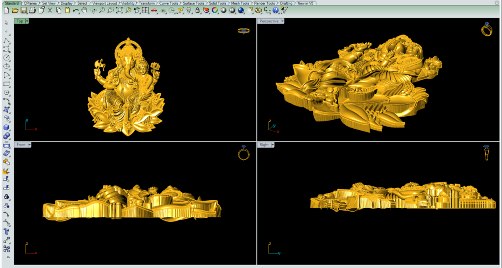Undo the last action with the curved arrow
Screen dimensions: 502x268
[76, 11]
